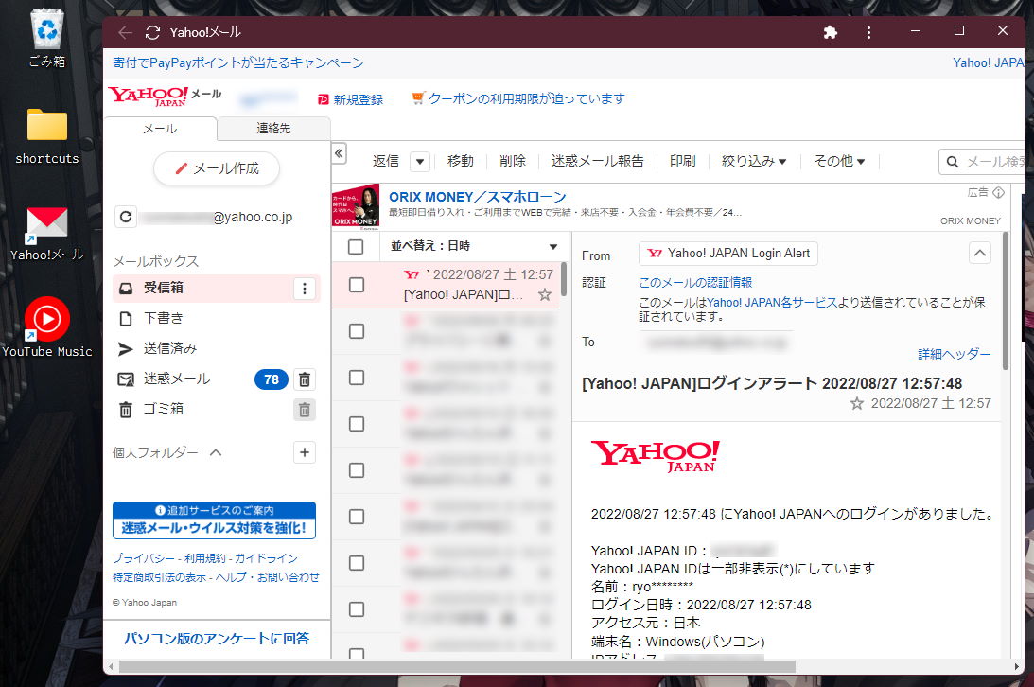Open the その他 menu
This screenshot has width=1034, height=687.
coord(838,161)
